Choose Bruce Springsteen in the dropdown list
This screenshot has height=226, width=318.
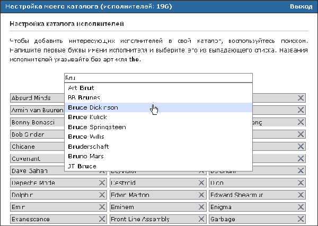coord(96,127)
